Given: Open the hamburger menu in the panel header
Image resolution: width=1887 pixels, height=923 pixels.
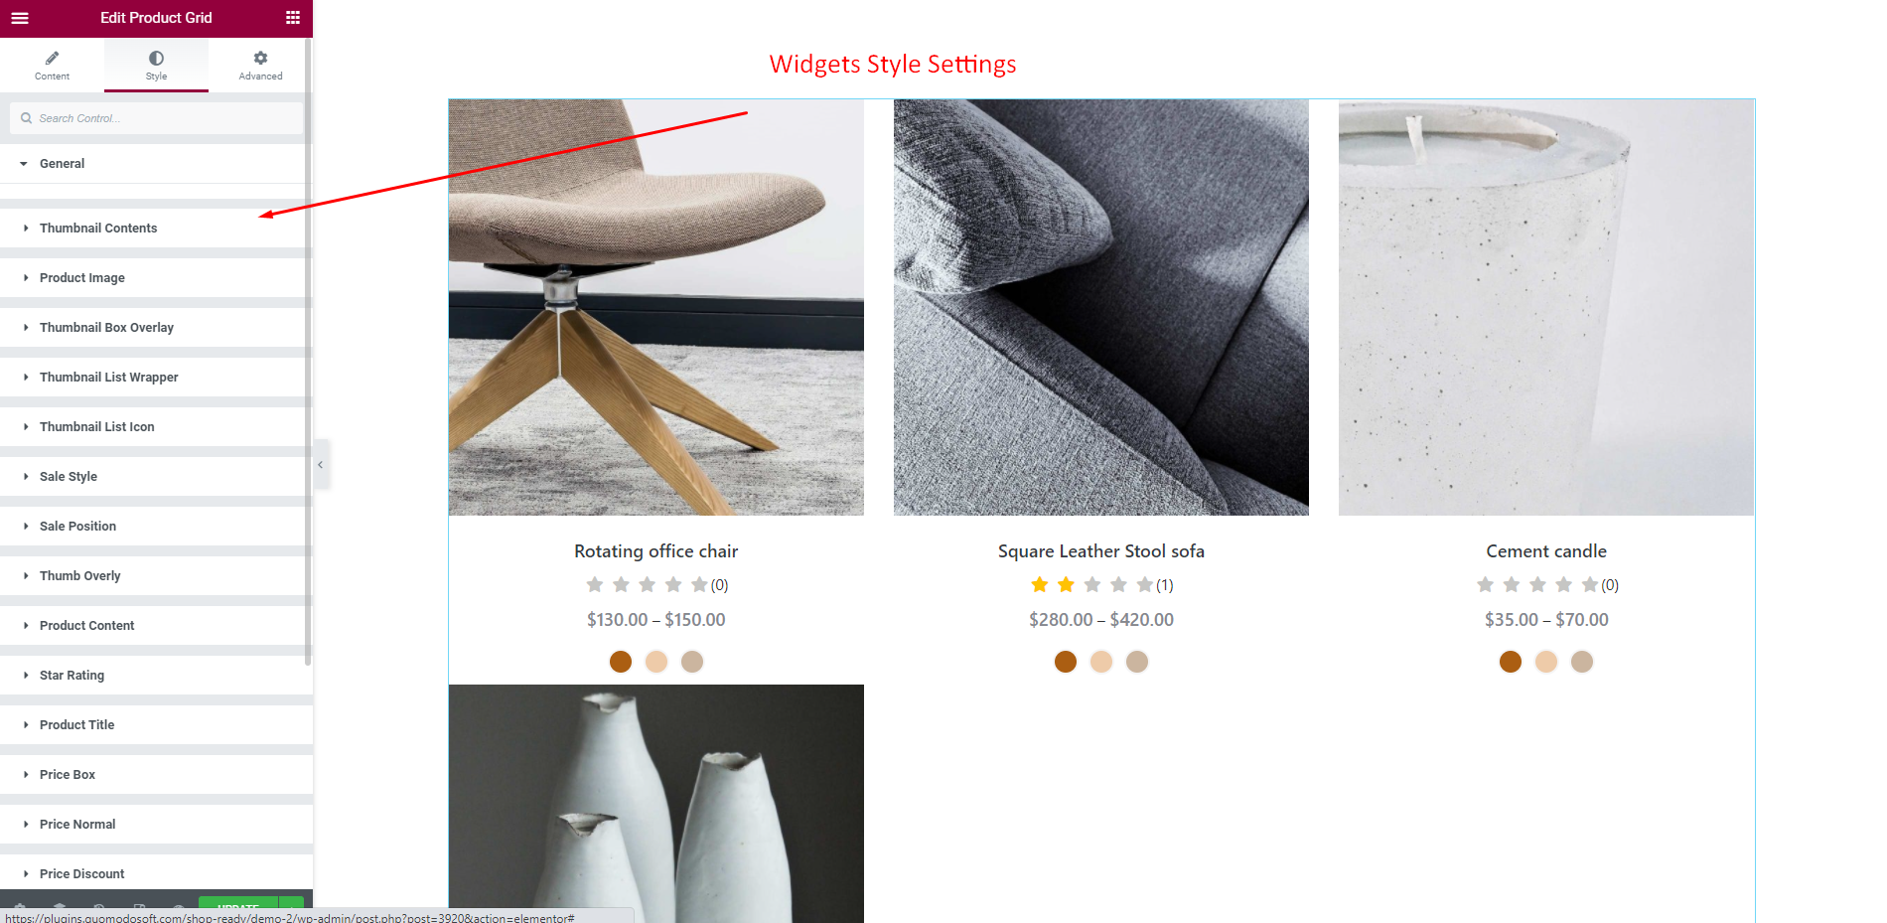Looking at the screenshot, I should (20, 18).
